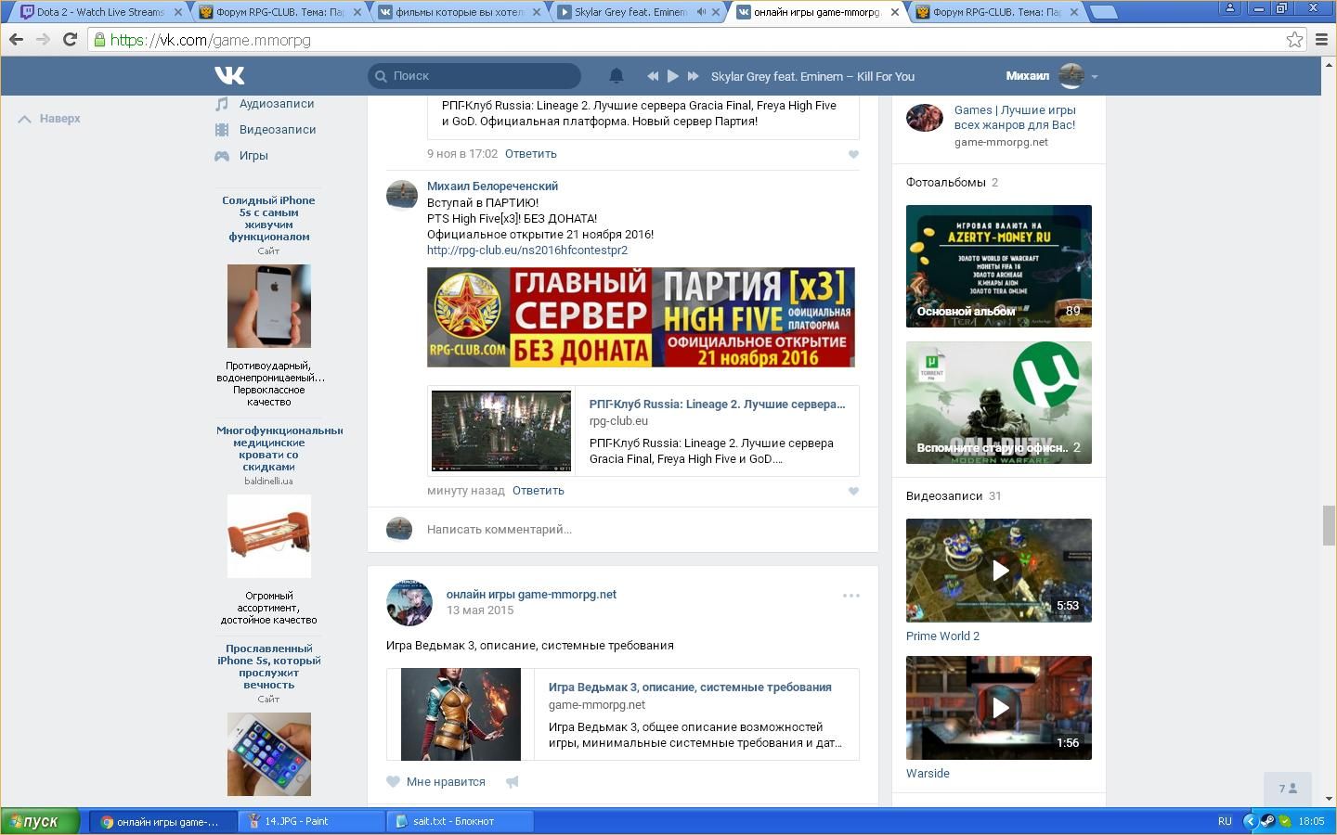Play the Warside video thumbnail
The image size is (1337, 835).
coord(999,708)
